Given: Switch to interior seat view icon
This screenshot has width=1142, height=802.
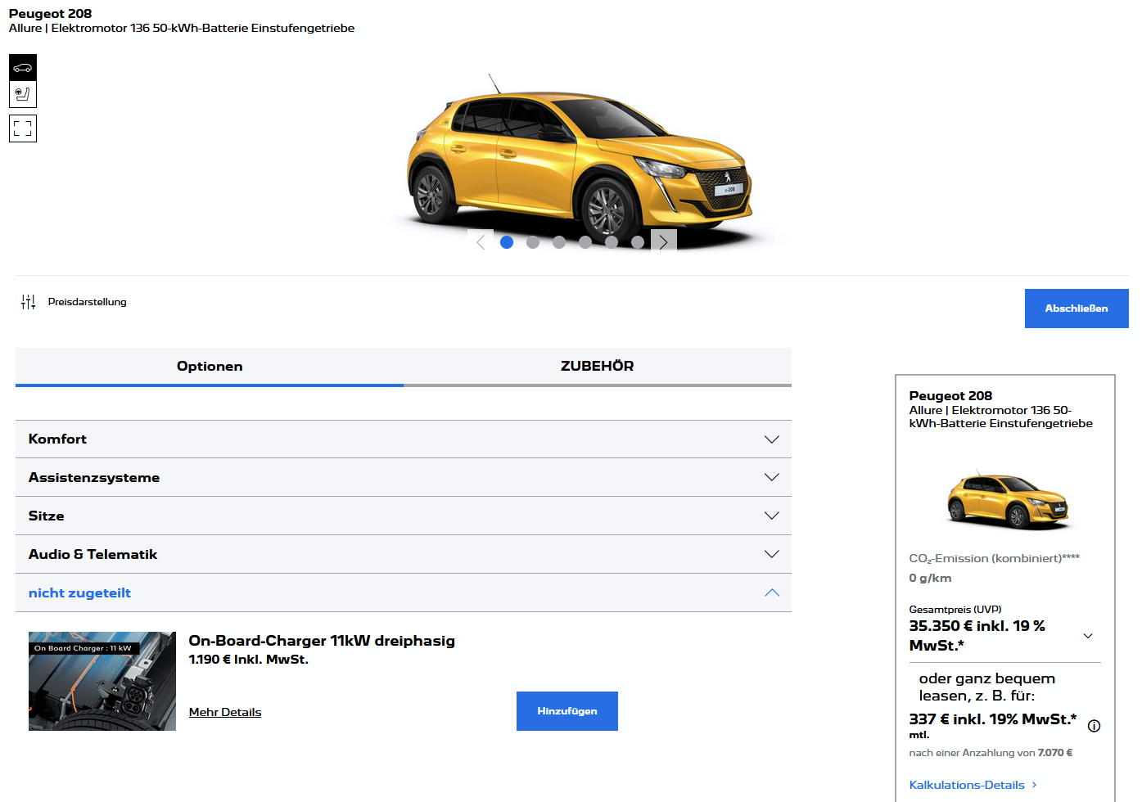Looking at the screenshot, I should click(23, 94).
